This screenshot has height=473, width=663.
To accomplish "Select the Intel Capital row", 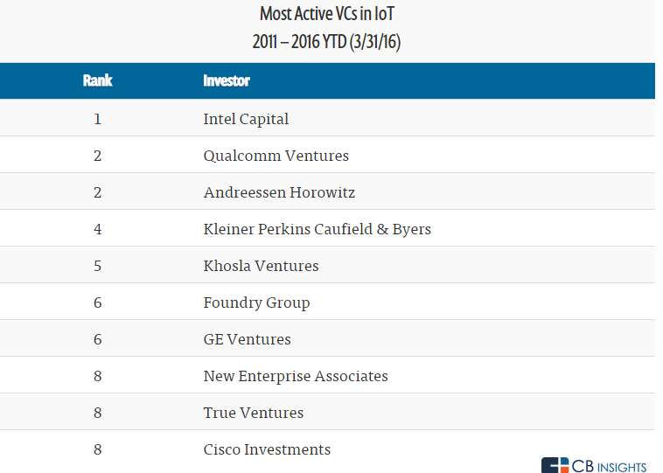I will (246, 119).
